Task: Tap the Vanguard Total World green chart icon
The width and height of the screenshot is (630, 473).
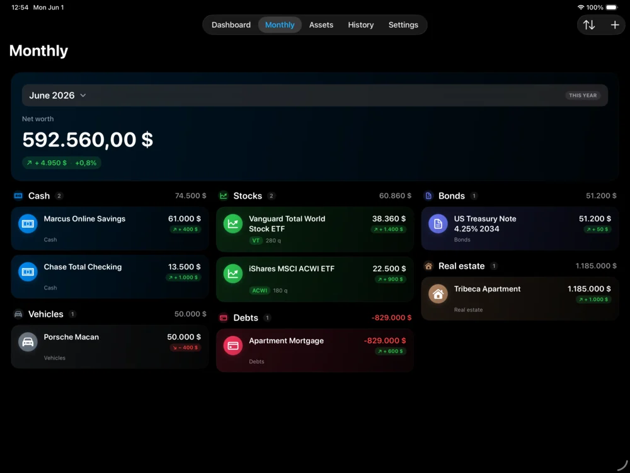Action: click(x=232, y=224)
